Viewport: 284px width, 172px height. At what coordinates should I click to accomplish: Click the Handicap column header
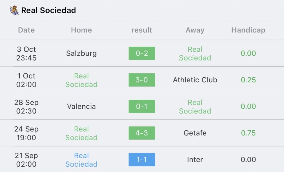click(248, 30)
